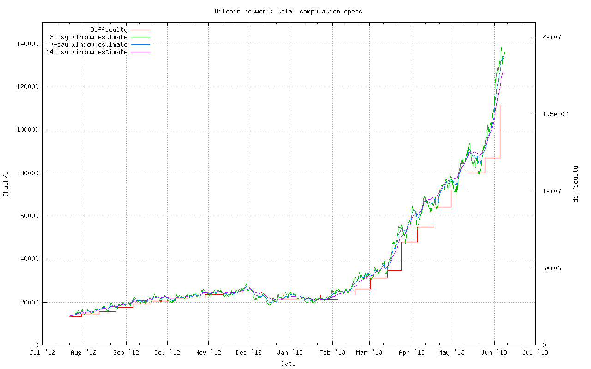This screenshot has height=369, width=591.
Task: Click the "Jan '13" date tick label
Action: click(290, 353)
